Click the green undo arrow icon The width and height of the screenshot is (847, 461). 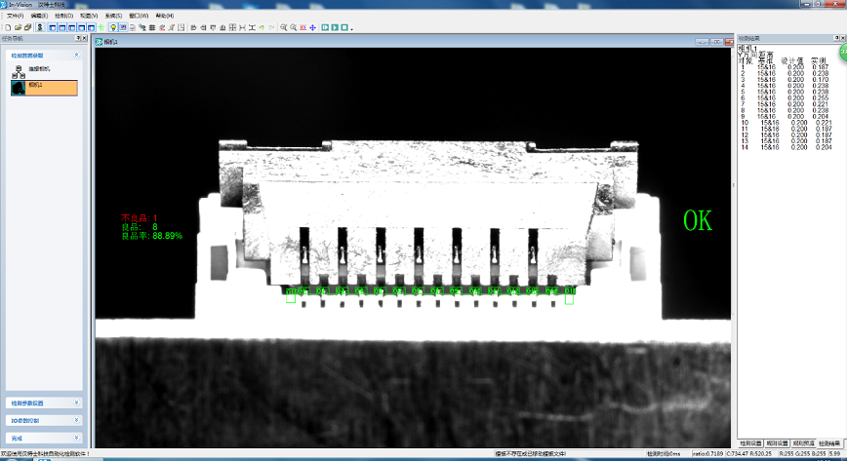pos(262,27)
